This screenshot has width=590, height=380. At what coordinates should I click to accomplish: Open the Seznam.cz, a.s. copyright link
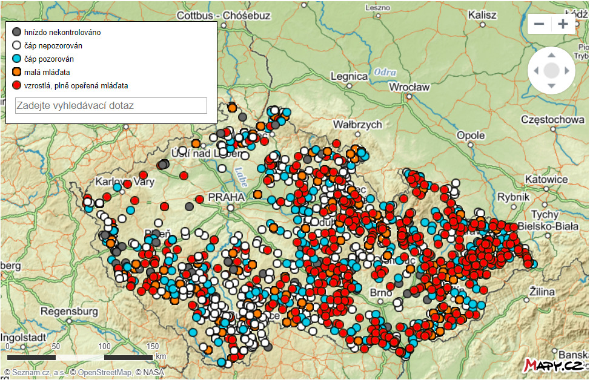pyautogui.click(x=39, y=373)
